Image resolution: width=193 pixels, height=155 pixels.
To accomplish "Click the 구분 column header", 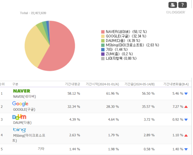I will coord(15,84).
